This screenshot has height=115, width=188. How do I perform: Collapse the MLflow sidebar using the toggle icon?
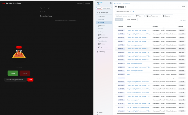(111, 3)
